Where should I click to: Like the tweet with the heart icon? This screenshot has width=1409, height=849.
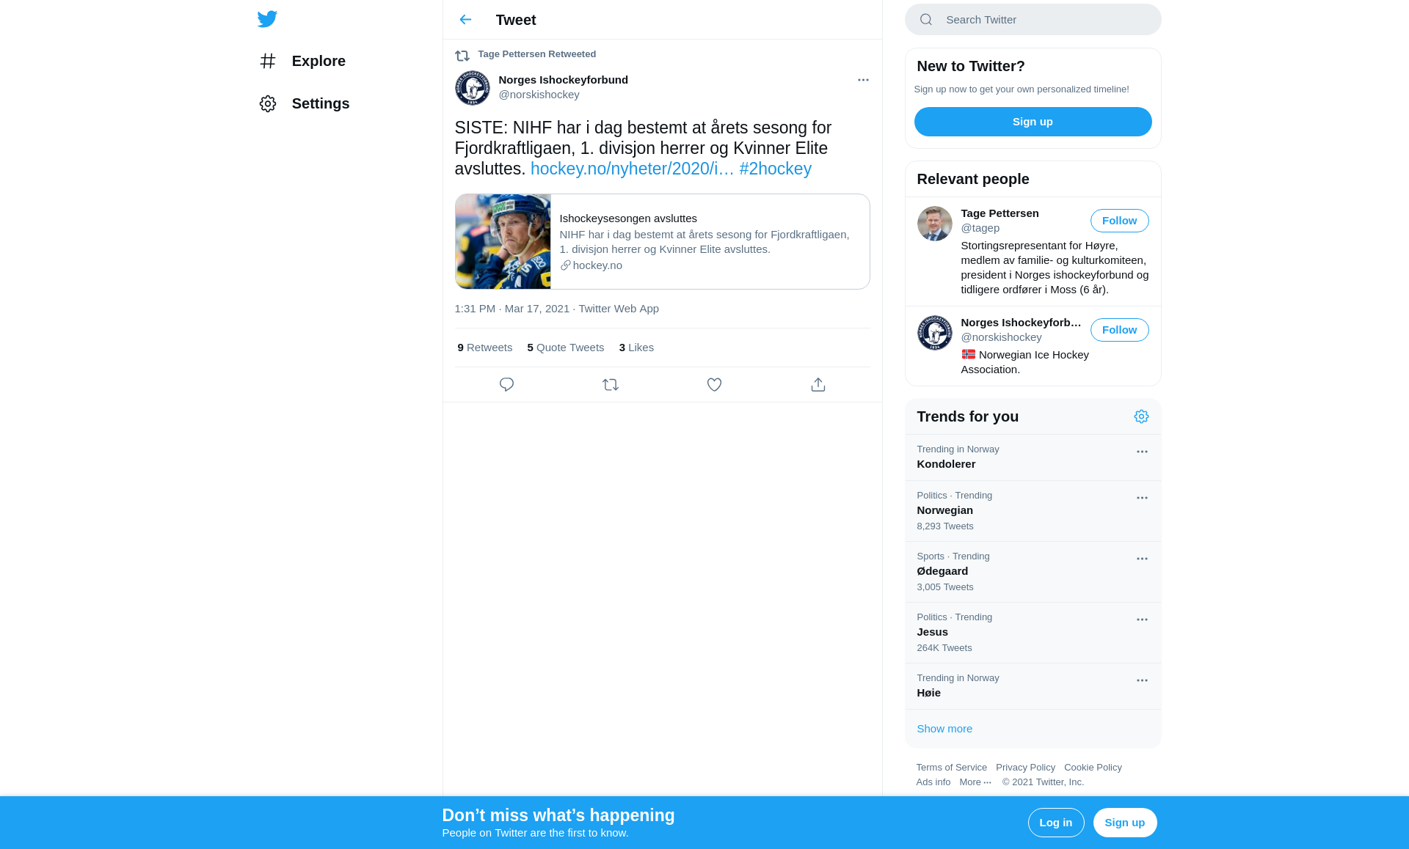pos(714,385)
